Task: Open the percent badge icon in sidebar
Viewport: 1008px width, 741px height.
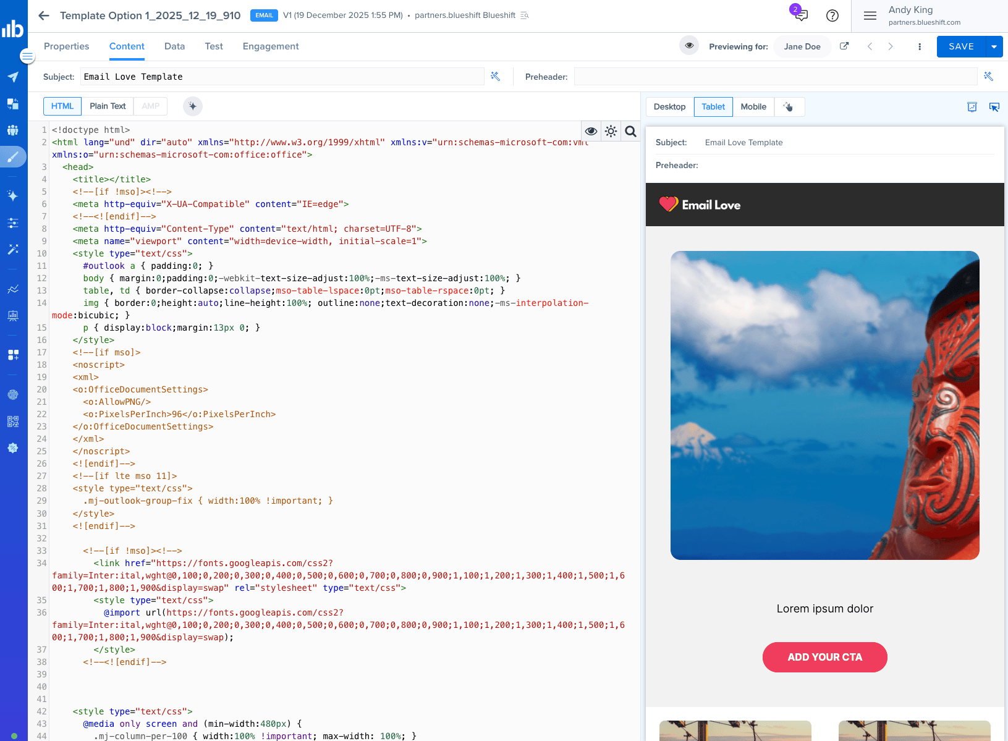Action: 13,448
